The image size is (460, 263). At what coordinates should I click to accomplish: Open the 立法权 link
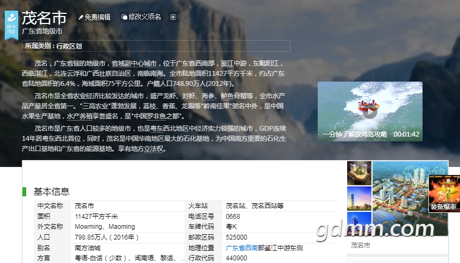(x=154, y=149)
